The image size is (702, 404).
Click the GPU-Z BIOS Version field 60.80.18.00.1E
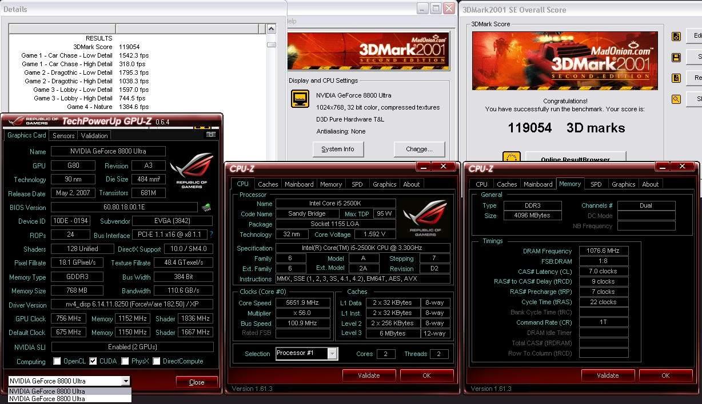point(124,207)
